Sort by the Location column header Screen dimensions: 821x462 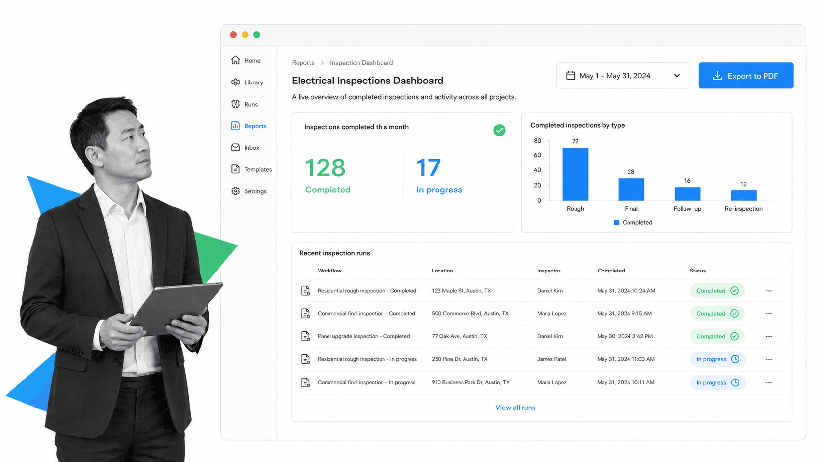pos(442,271)
